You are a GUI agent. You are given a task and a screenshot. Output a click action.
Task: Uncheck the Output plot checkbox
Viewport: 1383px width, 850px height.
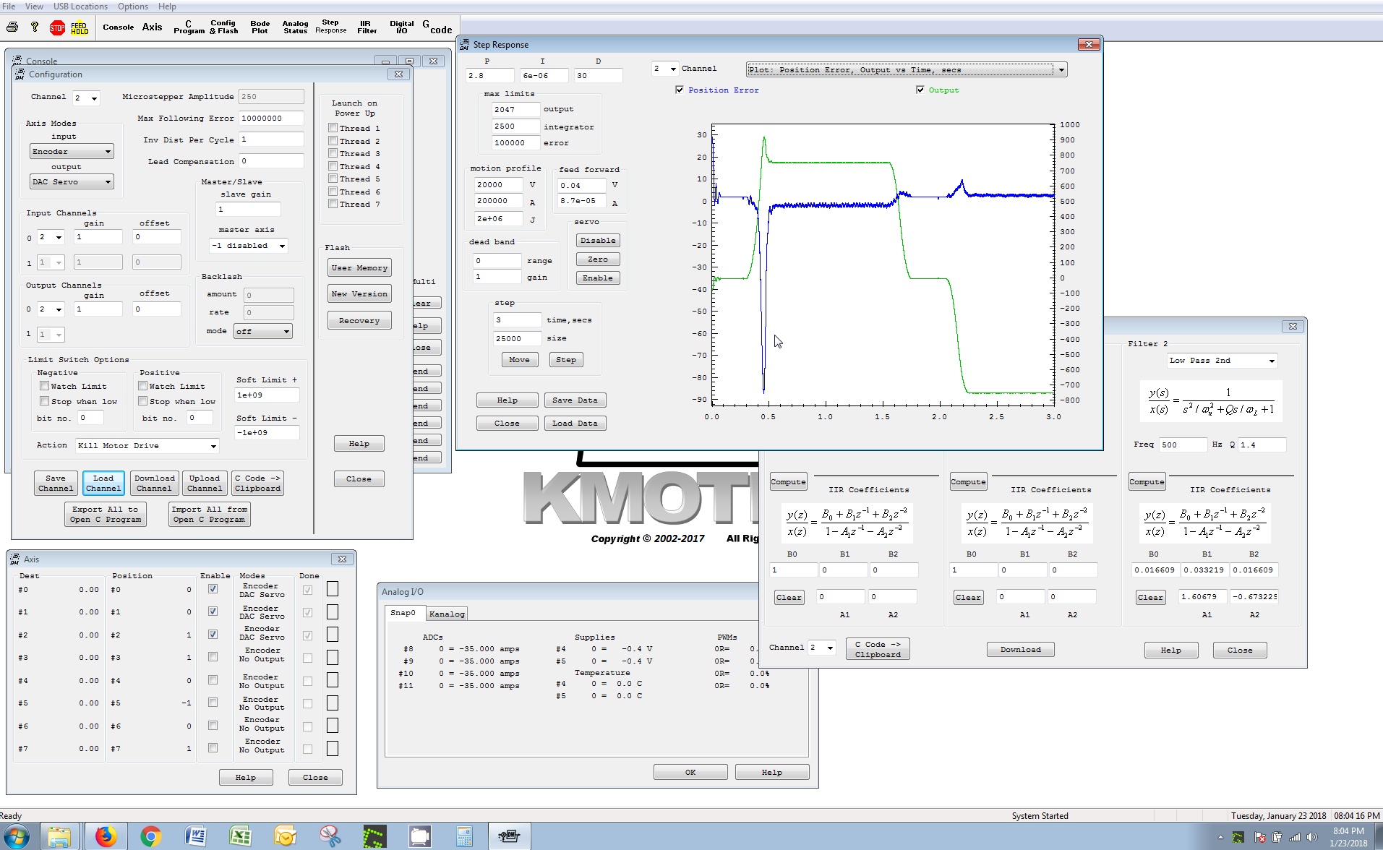tap(920, 90)
